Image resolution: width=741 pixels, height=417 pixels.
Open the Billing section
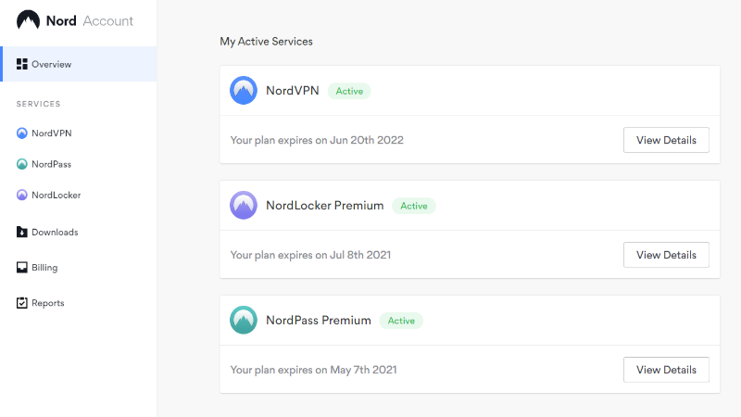[x=44, y=268]
